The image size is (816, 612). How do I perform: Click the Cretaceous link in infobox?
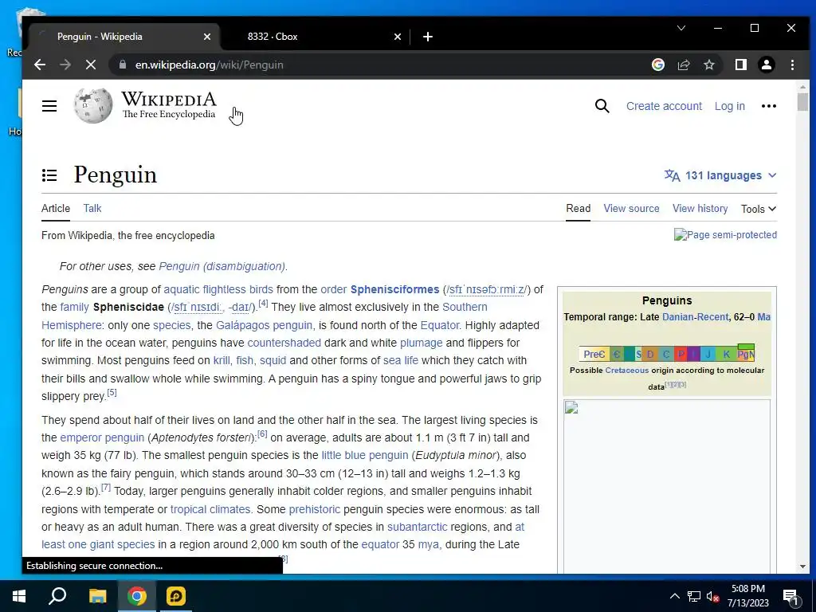tap(626, 371)
